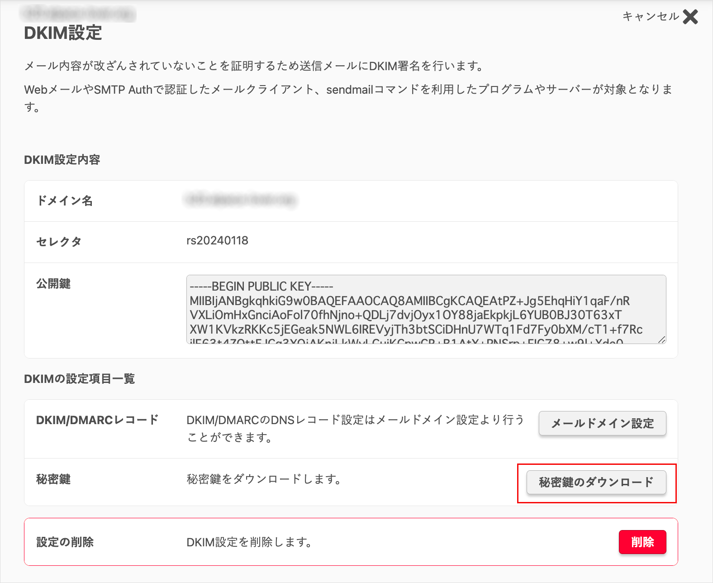Click the BEGIN PUBLIC KEY line in the textarea
The width and height of the screenshot is (713, 583).
[261, 287]
